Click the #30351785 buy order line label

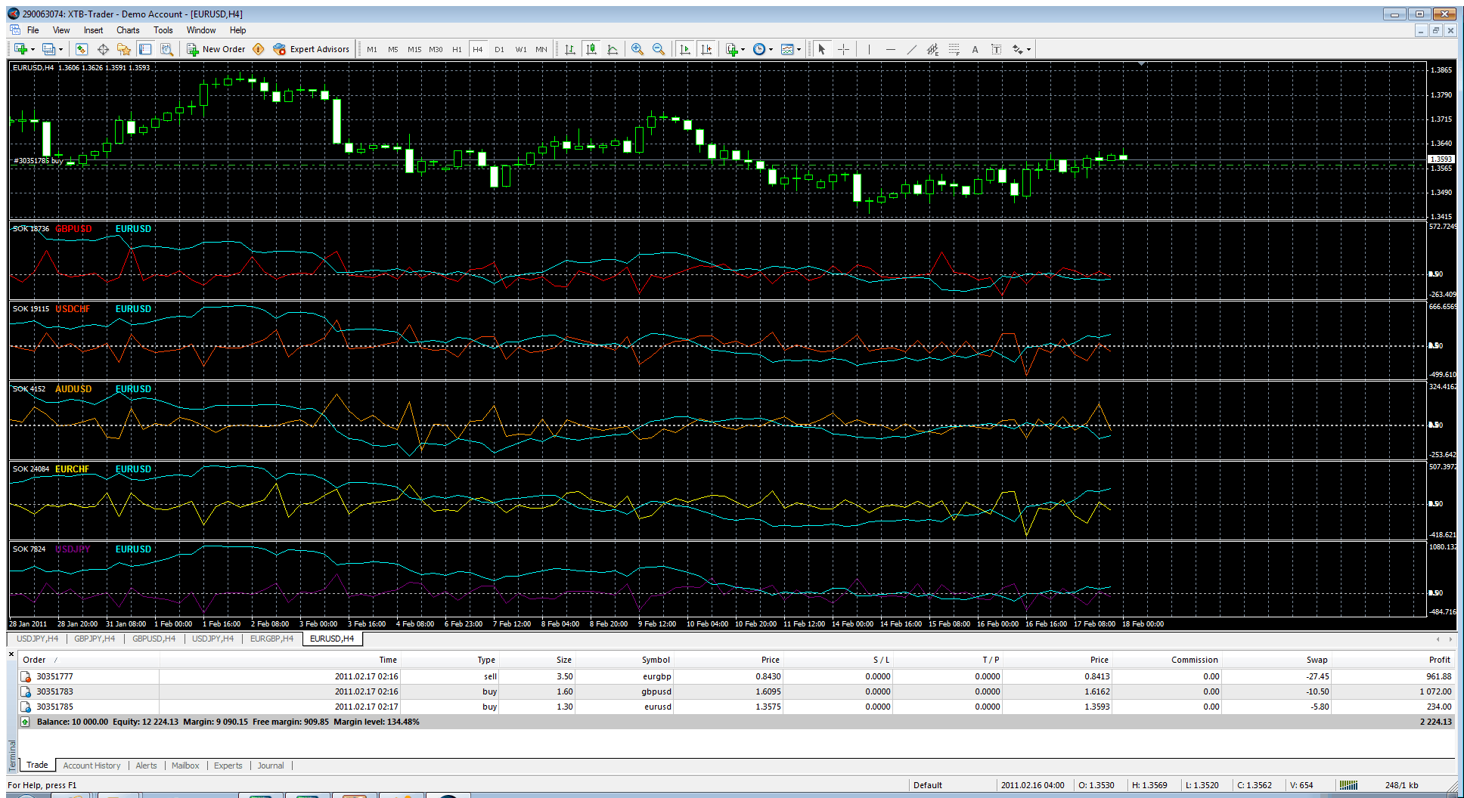(38, 161)
